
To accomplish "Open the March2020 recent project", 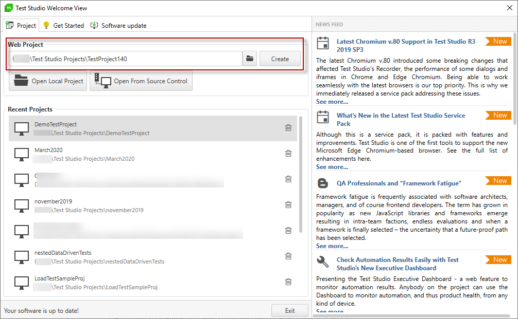I will [x=152, y=154].
